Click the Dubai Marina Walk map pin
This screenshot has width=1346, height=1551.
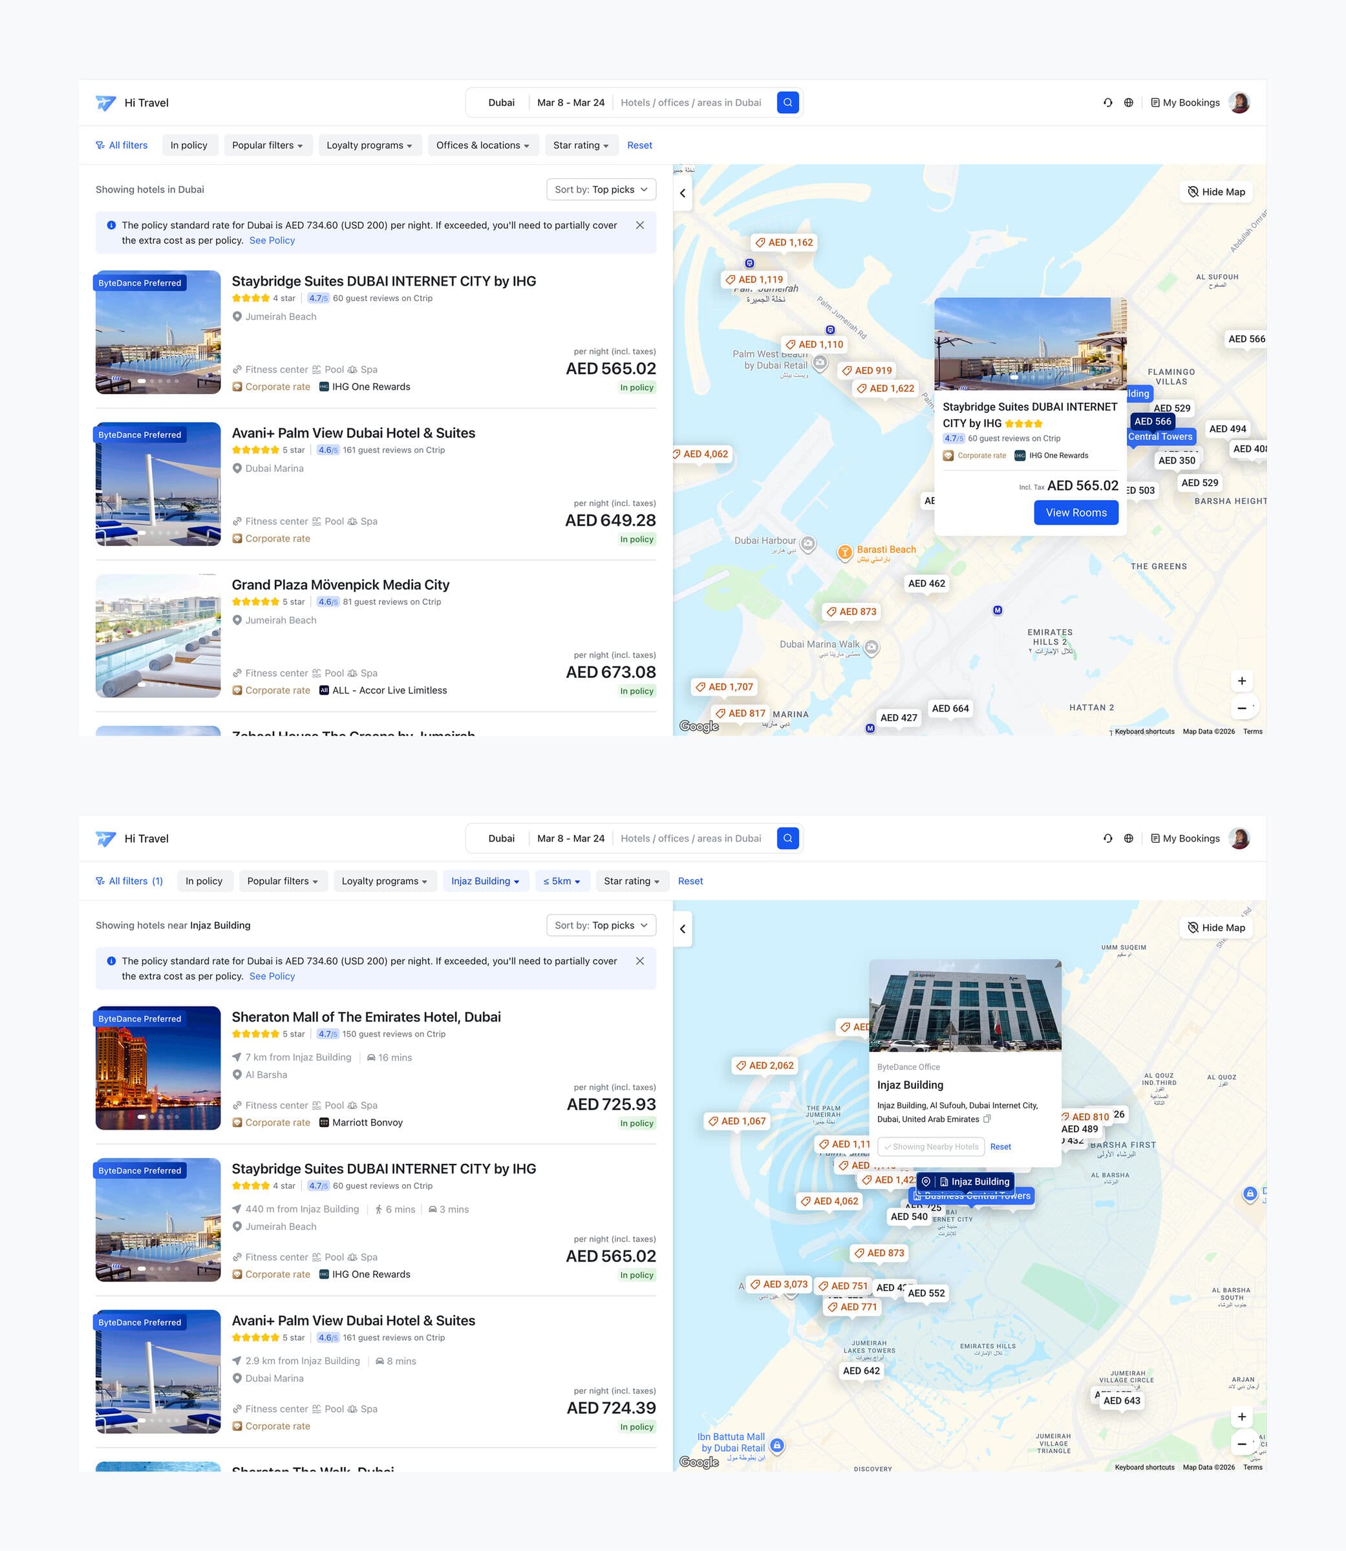point(871,646)
